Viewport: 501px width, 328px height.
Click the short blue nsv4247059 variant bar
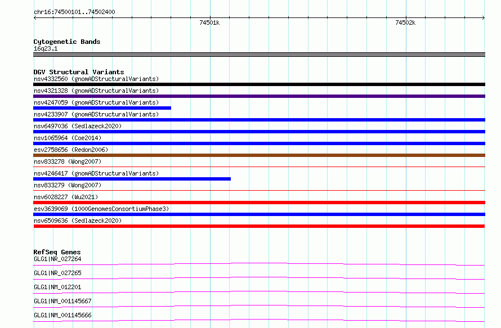pyautogui.click(x=102, y=108)
